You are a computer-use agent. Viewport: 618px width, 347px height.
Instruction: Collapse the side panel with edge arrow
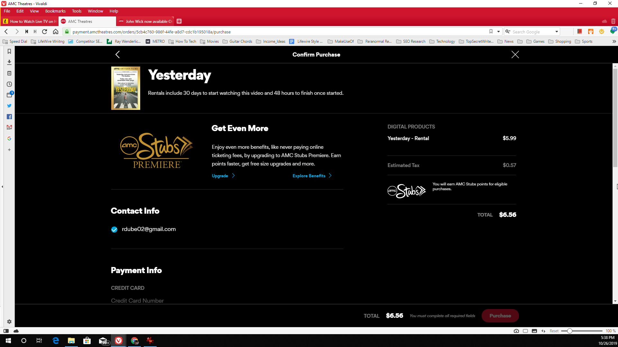pos(2,186)
